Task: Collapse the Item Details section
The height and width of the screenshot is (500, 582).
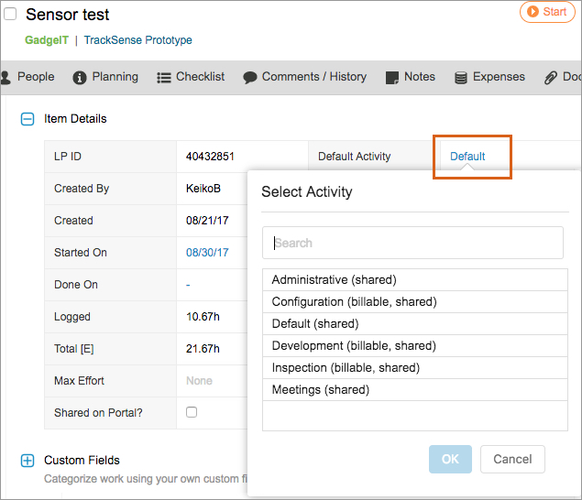Action: [27, 119]
